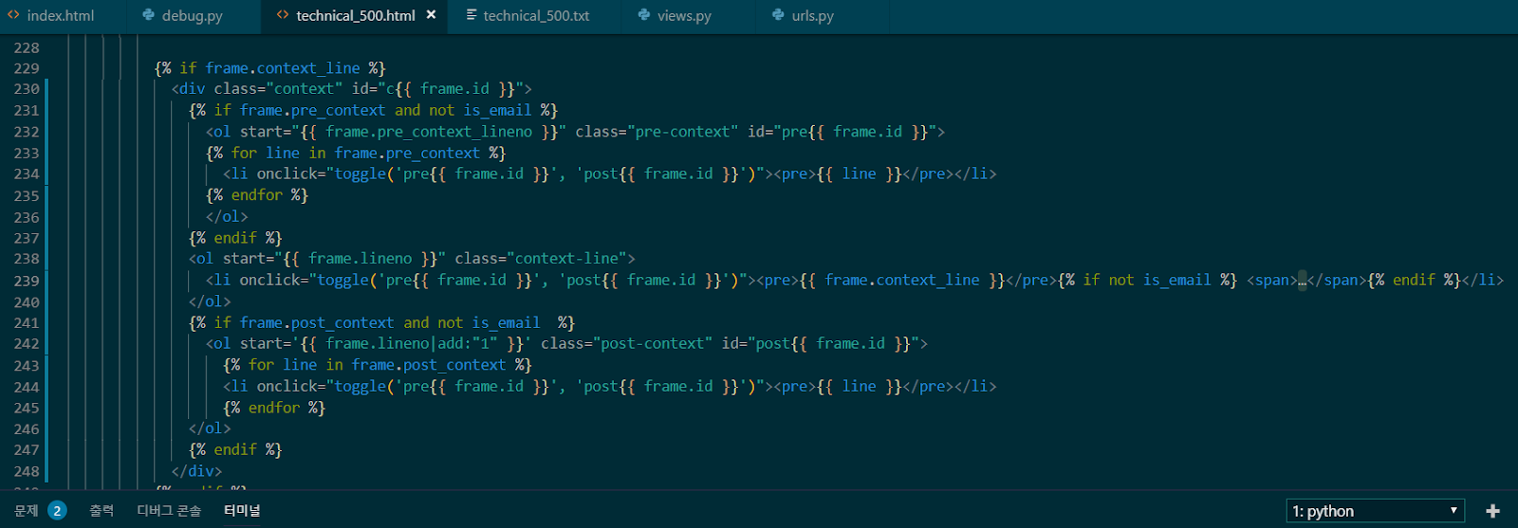The image size is (1518, 528).
Task: Switch to the views.py tab
Action: tap(683, 15)
